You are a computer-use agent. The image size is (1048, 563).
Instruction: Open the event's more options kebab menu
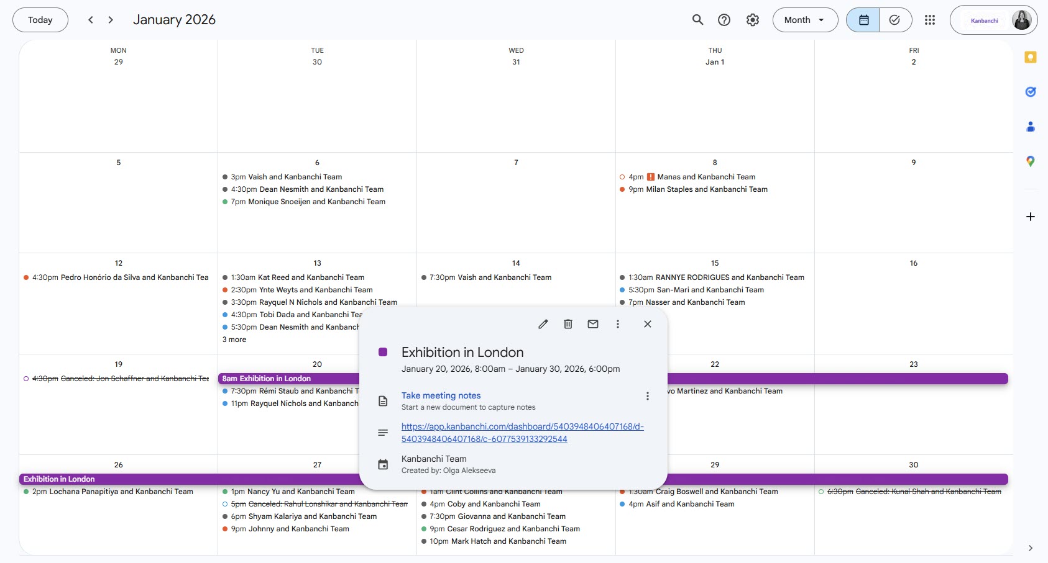[x=617, y=323]
